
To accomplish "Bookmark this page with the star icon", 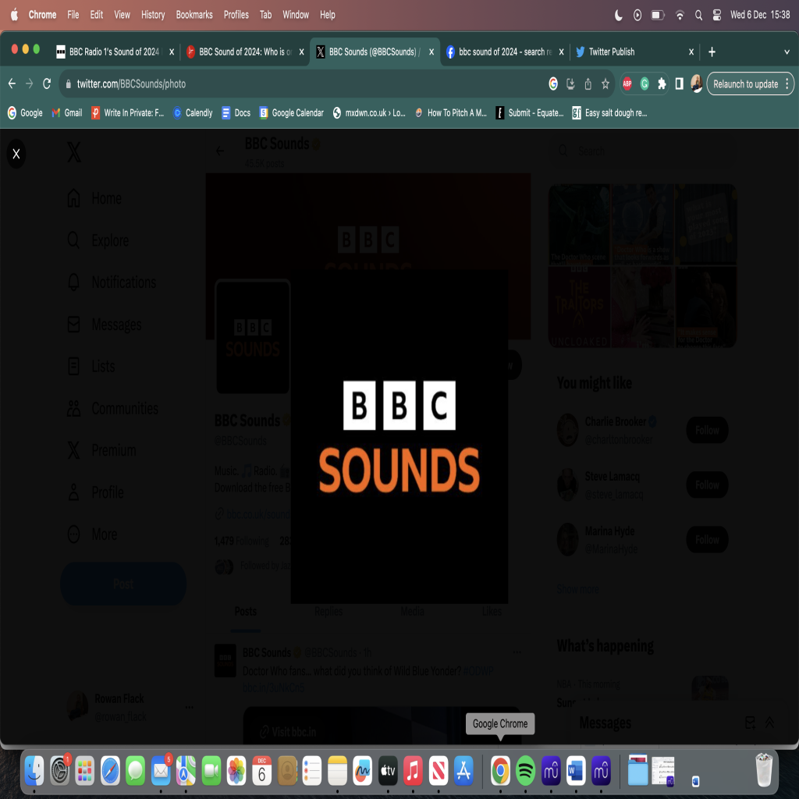I will click(605, 84).
